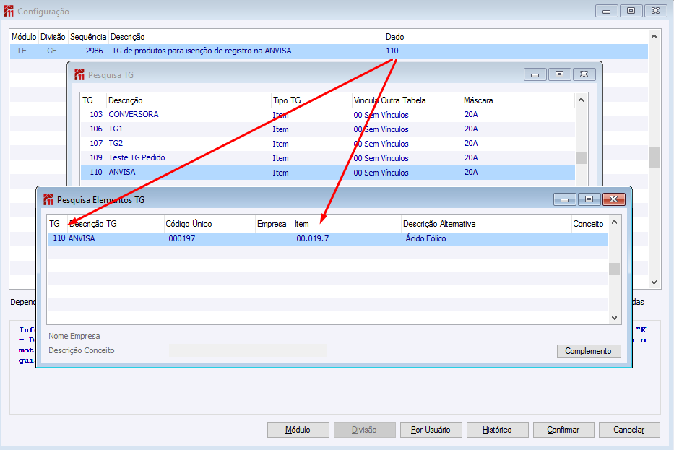Close the Pesquisa Elementos TG window

click(x=614, y=199)
